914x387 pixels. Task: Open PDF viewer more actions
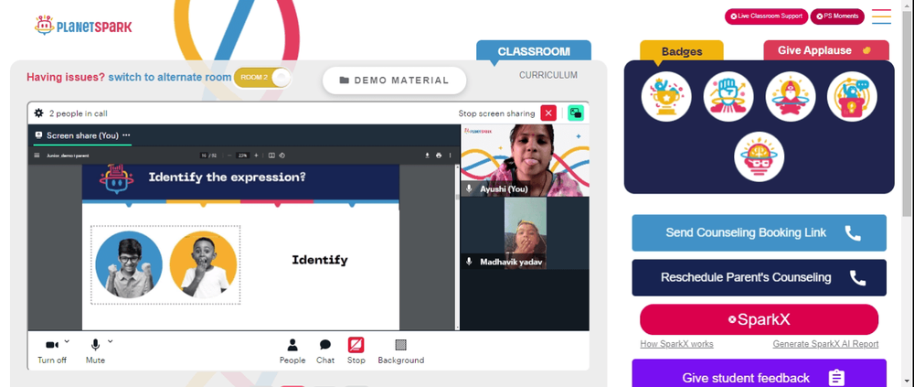(x=450, y=156)
